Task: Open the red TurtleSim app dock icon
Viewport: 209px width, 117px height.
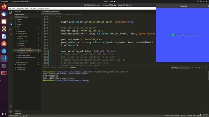Action: tap(4, 73)
